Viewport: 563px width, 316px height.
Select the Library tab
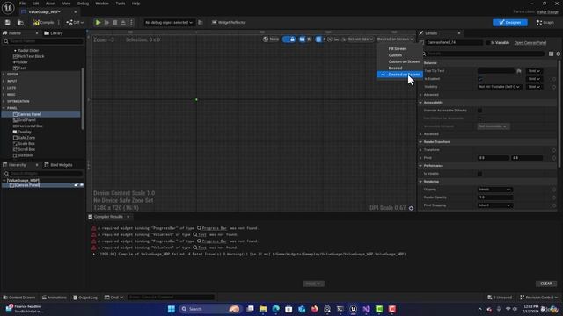coord(54,33)
